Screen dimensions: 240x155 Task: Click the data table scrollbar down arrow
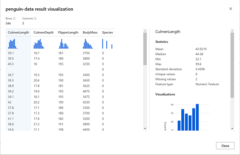point(145,129)
